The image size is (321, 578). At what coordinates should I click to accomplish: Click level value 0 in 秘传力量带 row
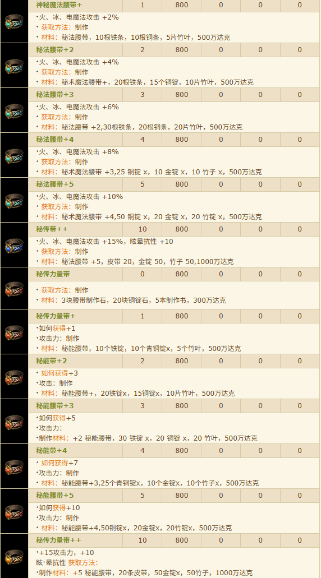(x=143, y=274)
